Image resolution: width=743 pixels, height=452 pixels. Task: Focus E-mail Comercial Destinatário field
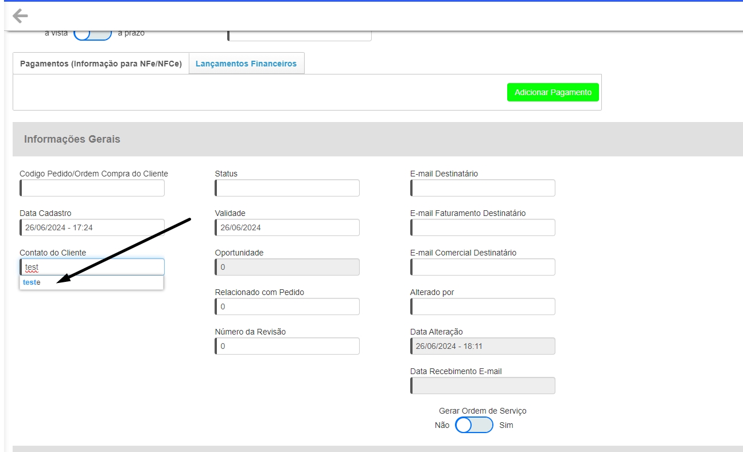483,267
